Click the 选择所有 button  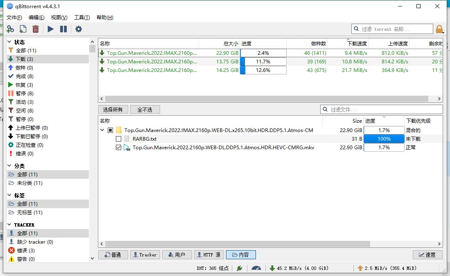coord(113,110)
